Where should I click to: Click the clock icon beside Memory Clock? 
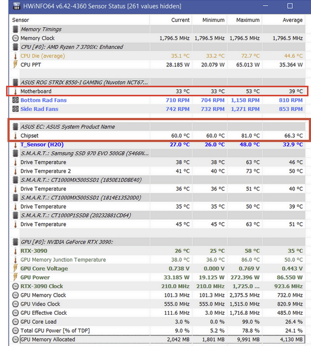pyautogui.click(x=15, y=38)
